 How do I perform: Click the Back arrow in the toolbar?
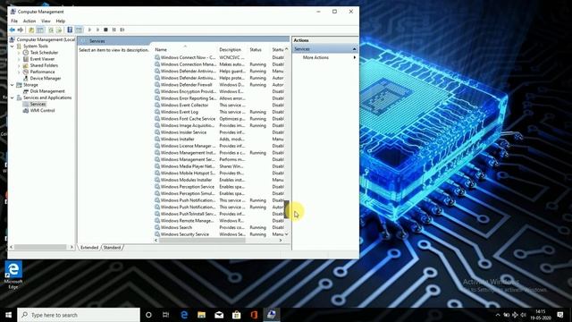(x=12, y=30)
